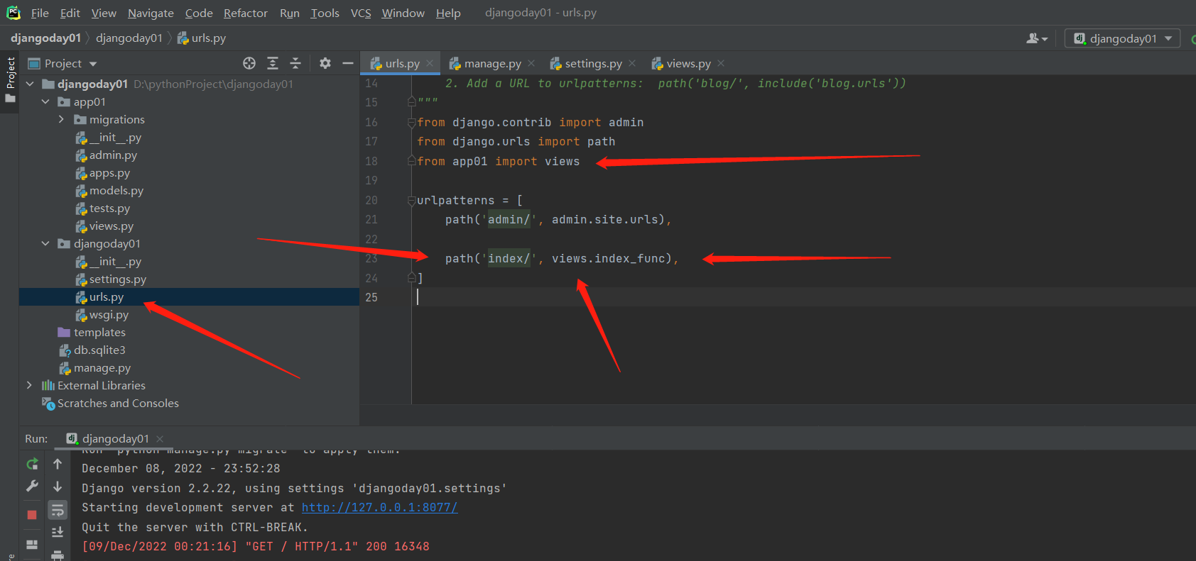Screen dimensions: 1196x561
Task: Open the Project view dropdown
Action: coord(62,63)
